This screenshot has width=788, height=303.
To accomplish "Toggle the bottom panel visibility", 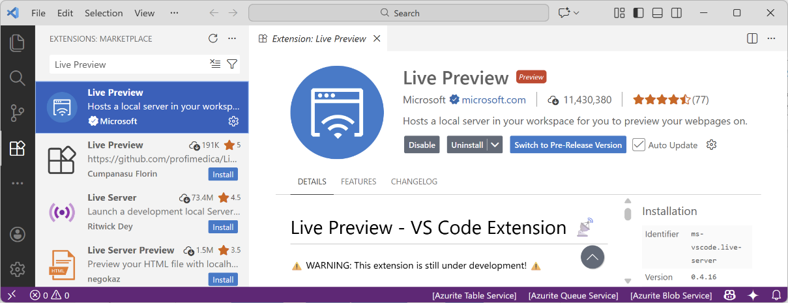I will pos(658,13).
